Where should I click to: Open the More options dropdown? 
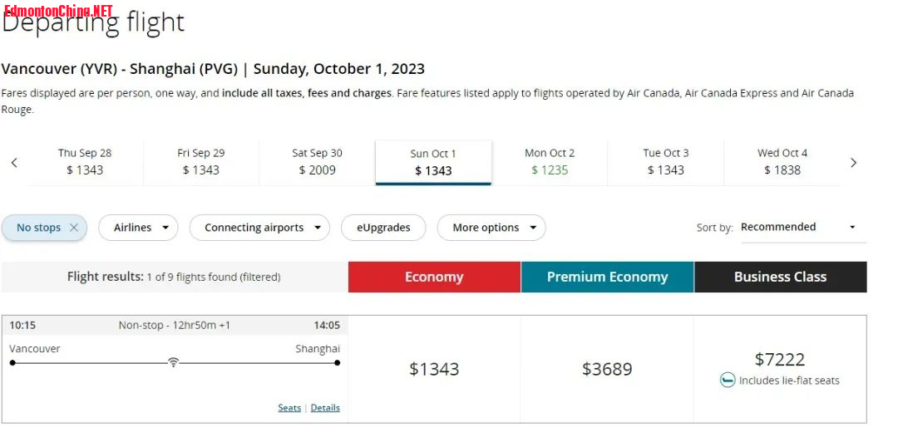coord(491,228)
